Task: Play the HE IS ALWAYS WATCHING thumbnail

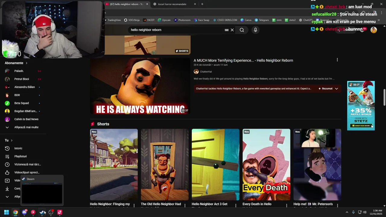Action: (x=140, y=86)
